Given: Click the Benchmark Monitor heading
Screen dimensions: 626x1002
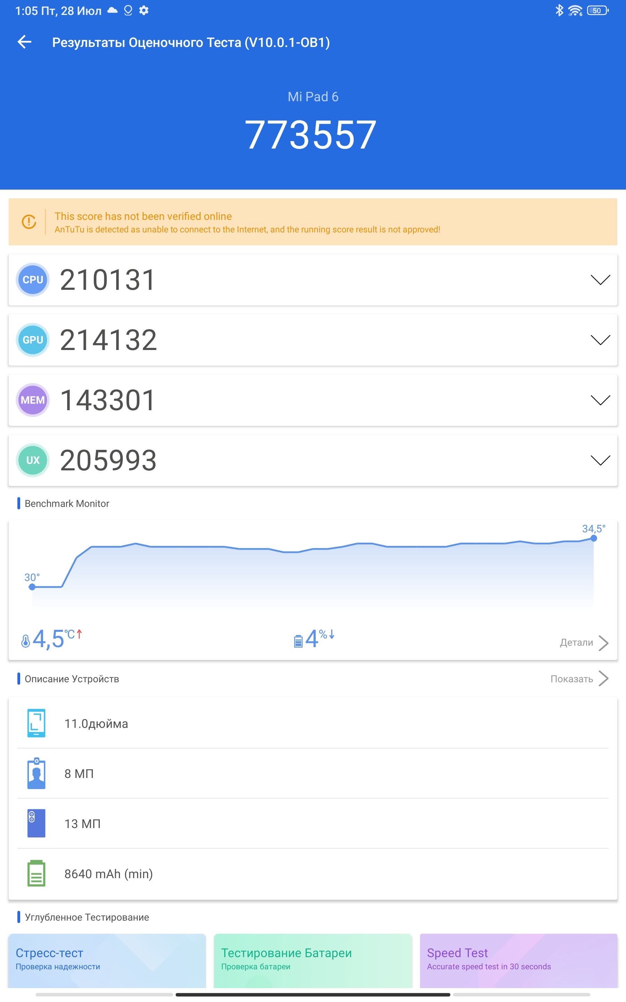Looking at the screenshot, I should (67, 503).
